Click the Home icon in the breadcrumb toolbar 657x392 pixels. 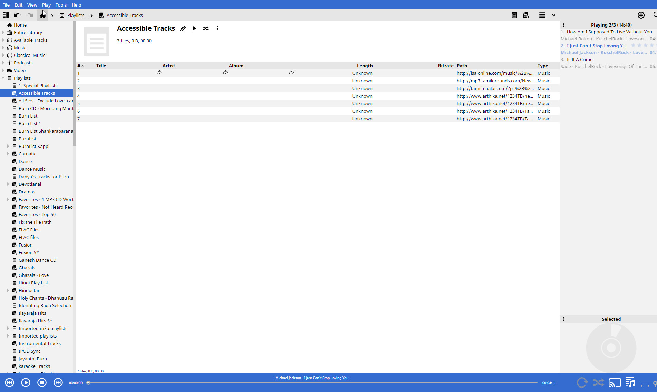(43, 16)
